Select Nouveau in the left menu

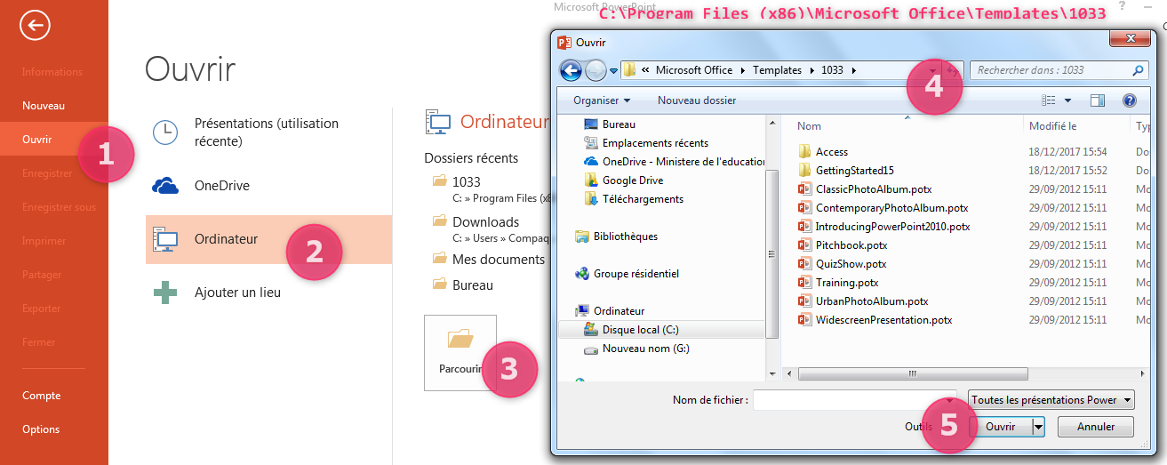pos(44,106)
